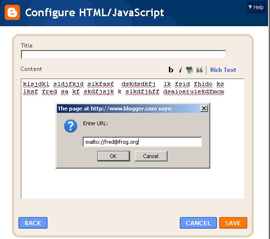Go back with the BACK button
Screen dimensions: 270x239
33,223
